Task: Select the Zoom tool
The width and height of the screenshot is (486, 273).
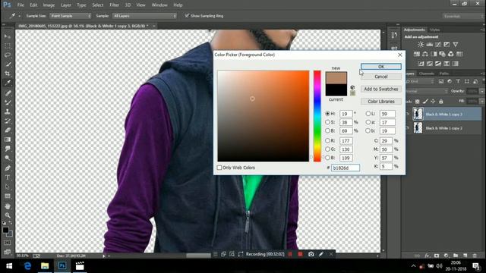Action: pyautogui.click(x=8, y=215)
